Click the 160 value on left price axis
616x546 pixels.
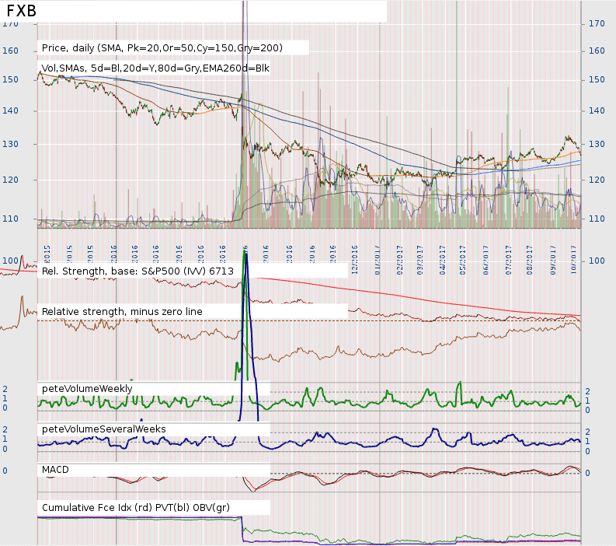coord(10,51)
